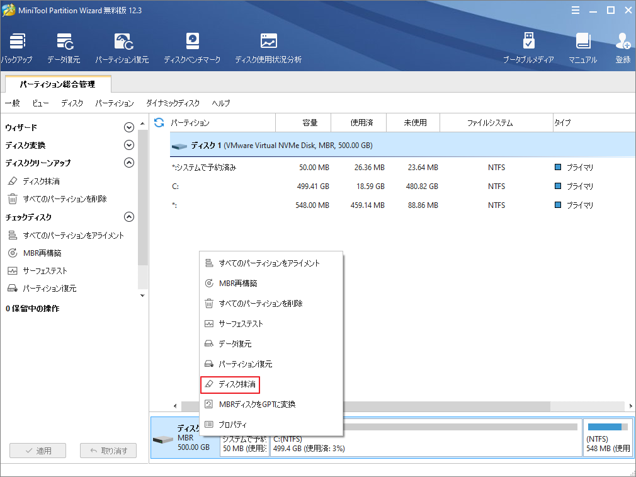Image resolution: width=636 pixels, height=477 pixels.
Task: Open the ヘルプ menu
Action: click(x=220, y=103)
